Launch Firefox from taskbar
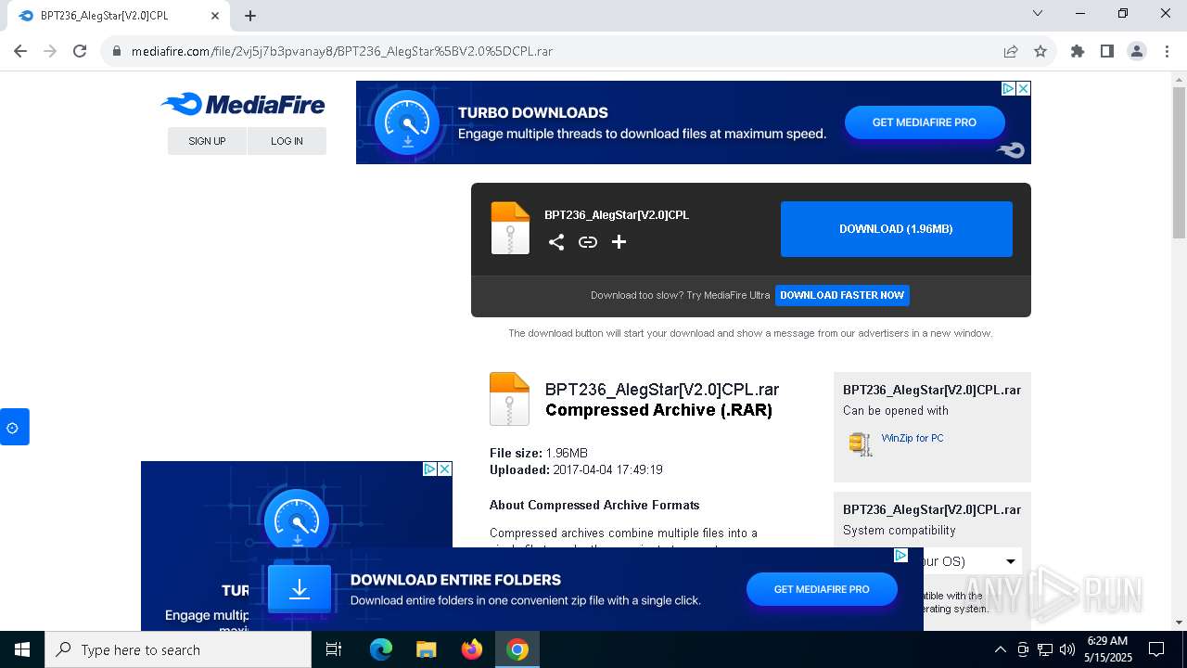 click(472, 649)
